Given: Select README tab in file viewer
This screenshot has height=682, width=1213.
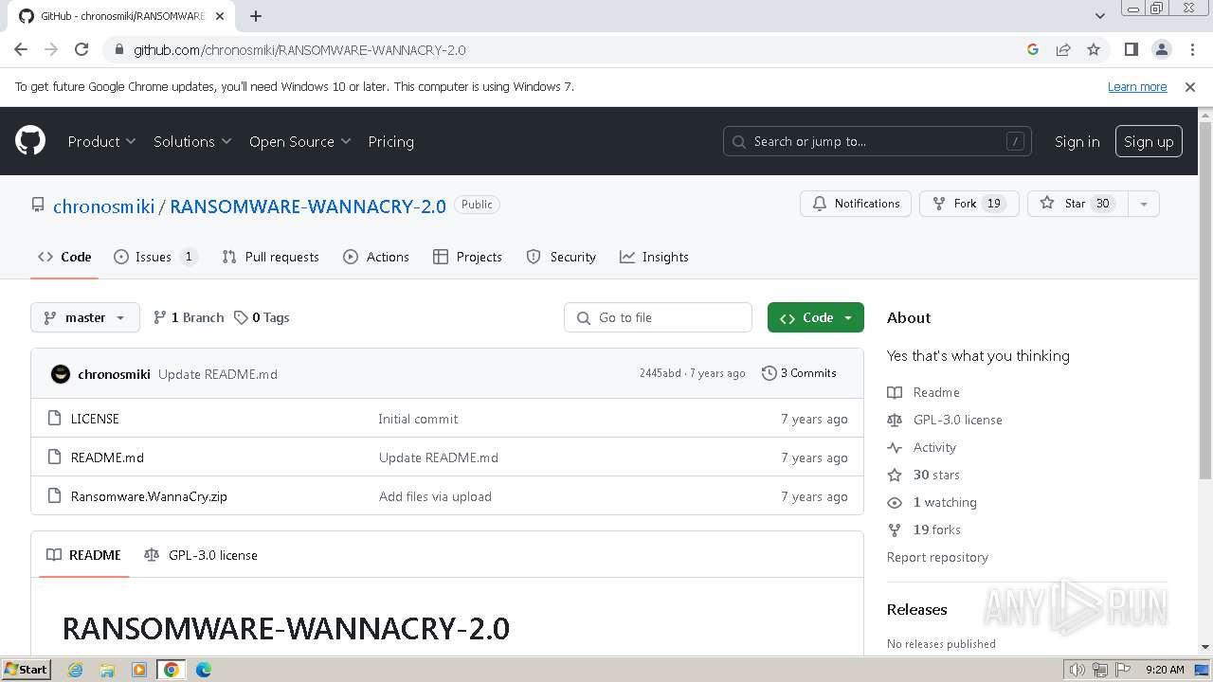Looking at the screenshot, I should [83, 555].
